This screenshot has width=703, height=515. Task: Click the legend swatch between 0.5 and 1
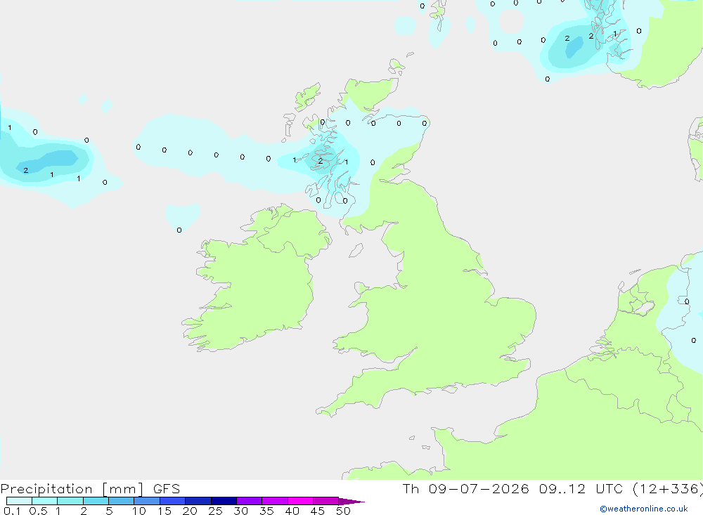pyautogui.click(x=45, y=501)
